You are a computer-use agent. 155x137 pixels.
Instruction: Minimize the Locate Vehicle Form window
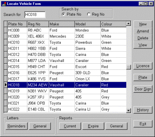(x=141, y=4)
